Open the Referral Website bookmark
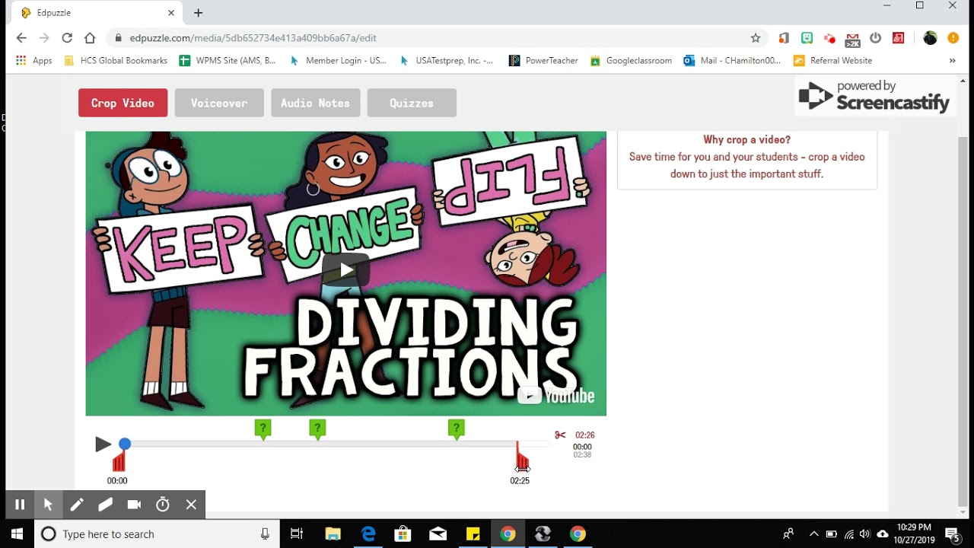The width and height of the screenshot is (974, 548). (832, 61)
